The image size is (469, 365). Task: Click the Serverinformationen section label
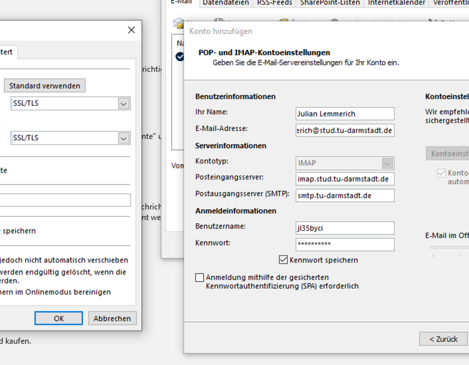(x=231, y=145)
